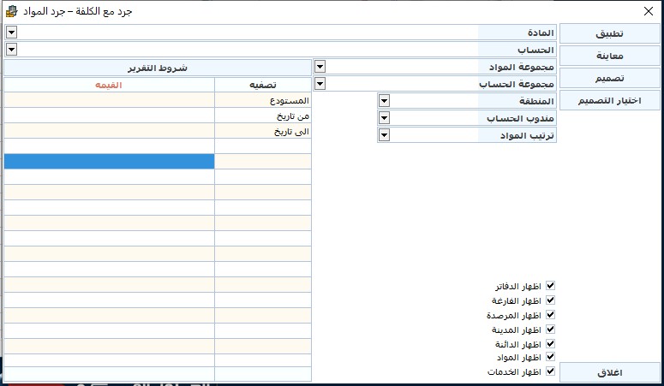Image resolution: width=664 pixels, height=386 pixels.
Task: Click the value cell for الى تاريخ row
Action: coord(110,131)
